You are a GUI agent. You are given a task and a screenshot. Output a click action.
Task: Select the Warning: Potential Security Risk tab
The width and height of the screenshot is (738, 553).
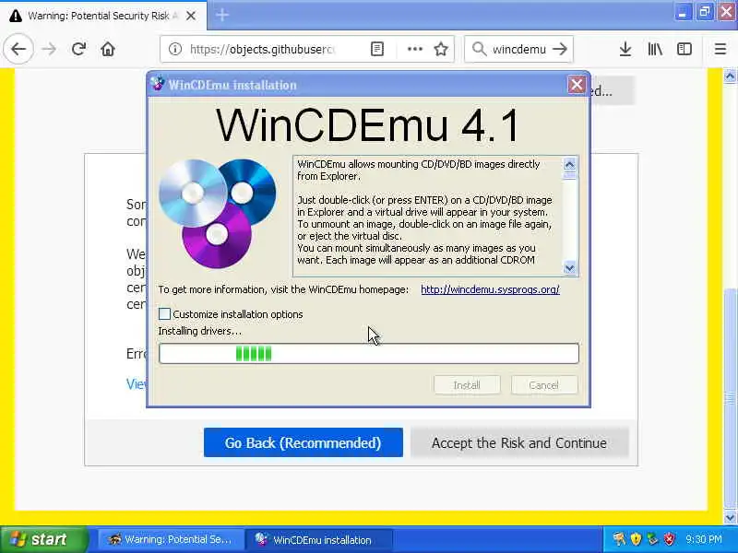click(x=102, y=16)
